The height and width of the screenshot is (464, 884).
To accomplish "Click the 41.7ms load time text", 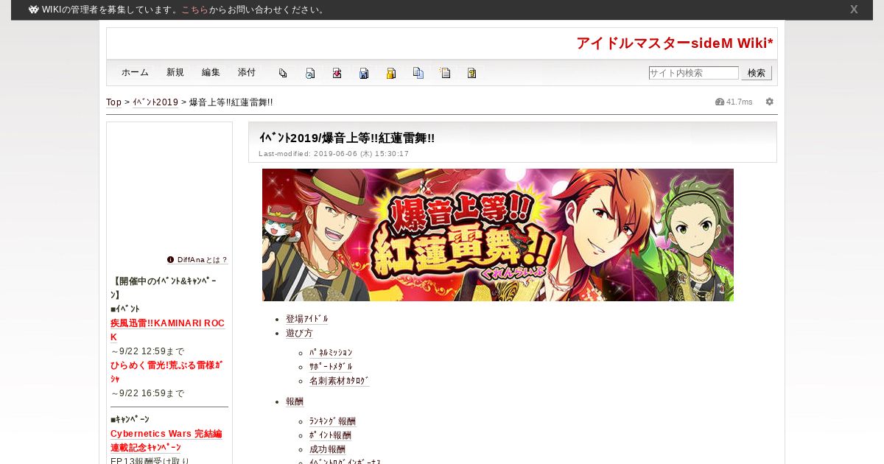I will click(740, 102).
